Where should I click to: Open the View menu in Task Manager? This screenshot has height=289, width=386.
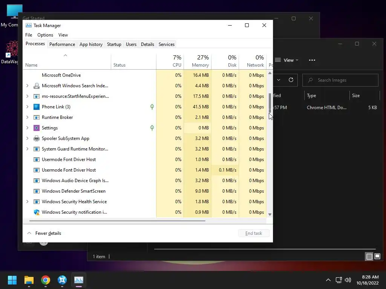(63, 35)
